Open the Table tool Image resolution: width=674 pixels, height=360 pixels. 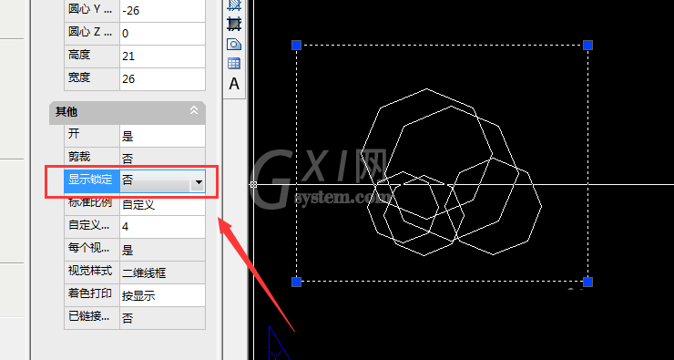pos(234,64)
